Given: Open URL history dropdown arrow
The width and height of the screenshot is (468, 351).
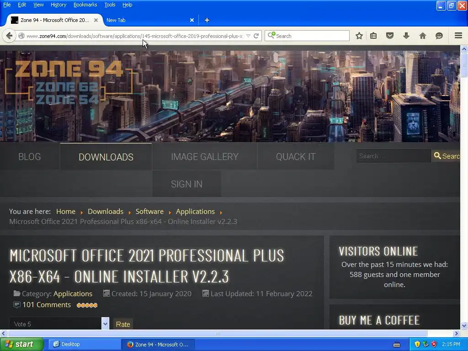Looking at the screenshot, I should coord(248,36).
